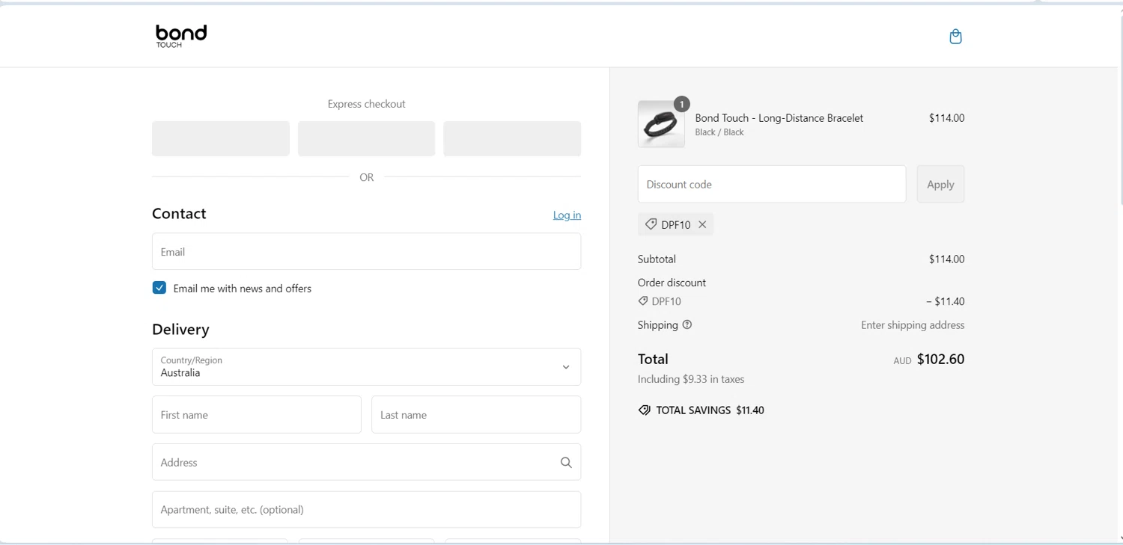The height and width of the screenshot is (545, 1123).
Task: Click the Email me with news label
Action: point(242,289)
